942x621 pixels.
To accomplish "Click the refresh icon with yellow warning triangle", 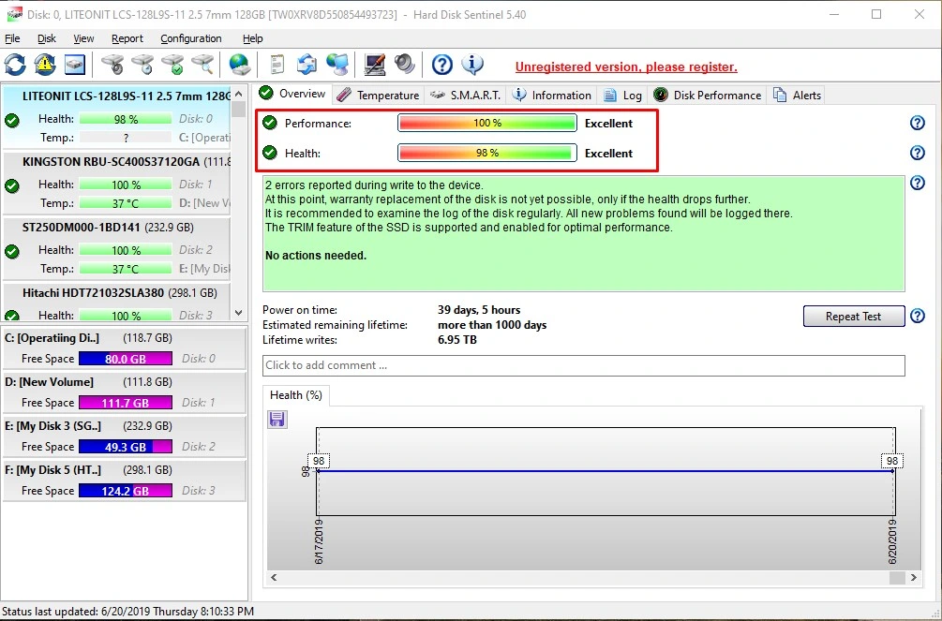I will point(45,65).
